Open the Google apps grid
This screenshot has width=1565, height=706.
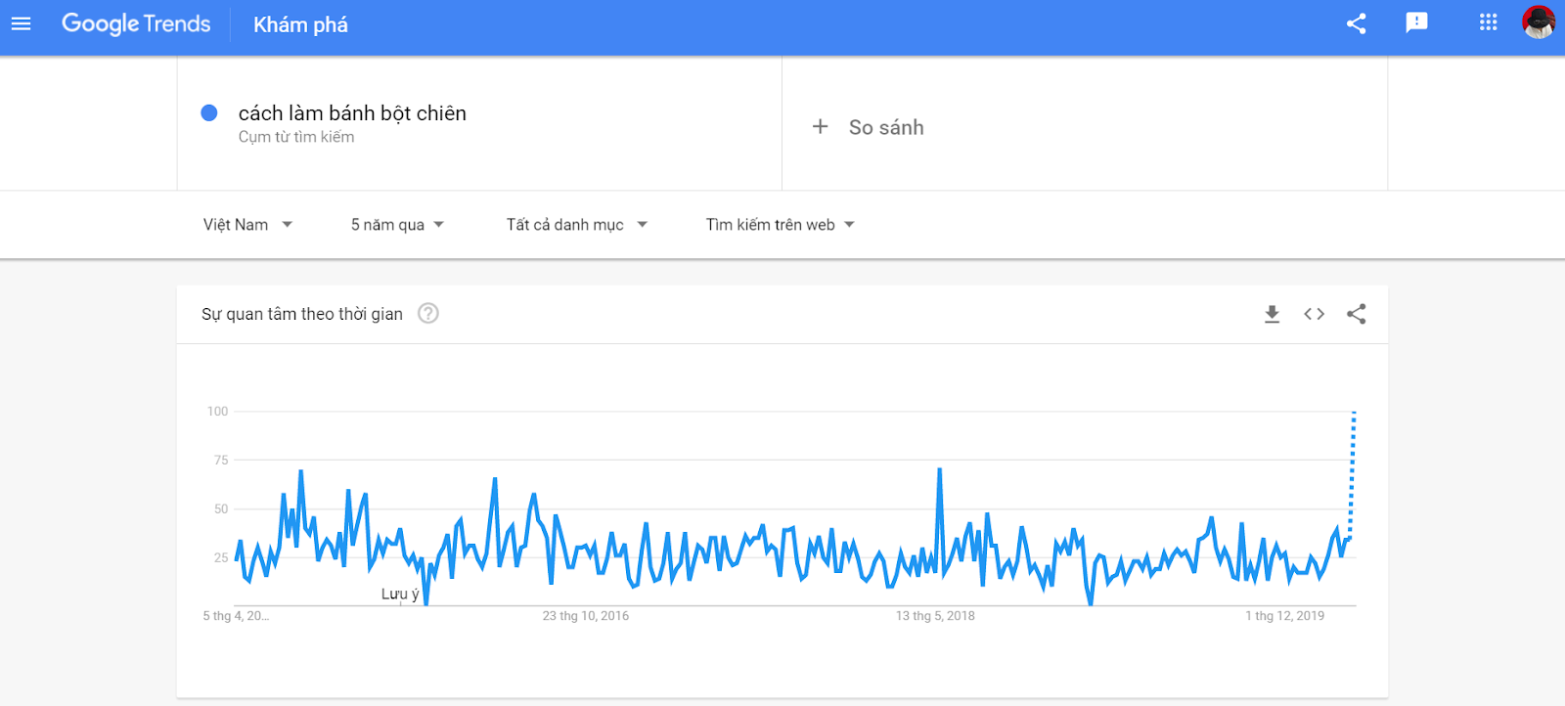pyautogui.click(x=1488, y=22)
